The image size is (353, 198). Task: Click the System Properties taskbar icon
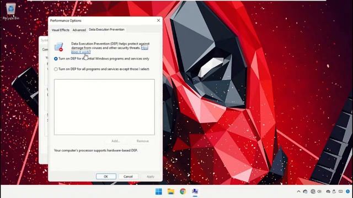195,191
